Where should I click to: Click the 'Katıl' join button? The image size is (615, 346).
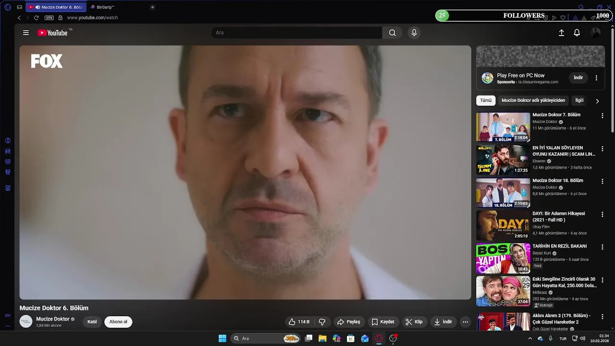pyautogui.click(x=92, y=322)
